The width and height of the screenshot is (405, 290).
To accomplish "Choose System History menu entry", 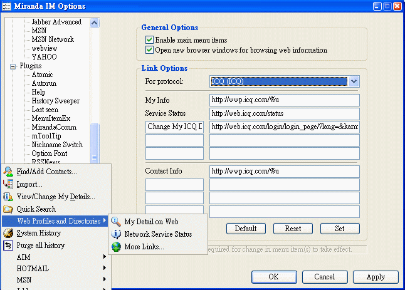I will point(39,233).
